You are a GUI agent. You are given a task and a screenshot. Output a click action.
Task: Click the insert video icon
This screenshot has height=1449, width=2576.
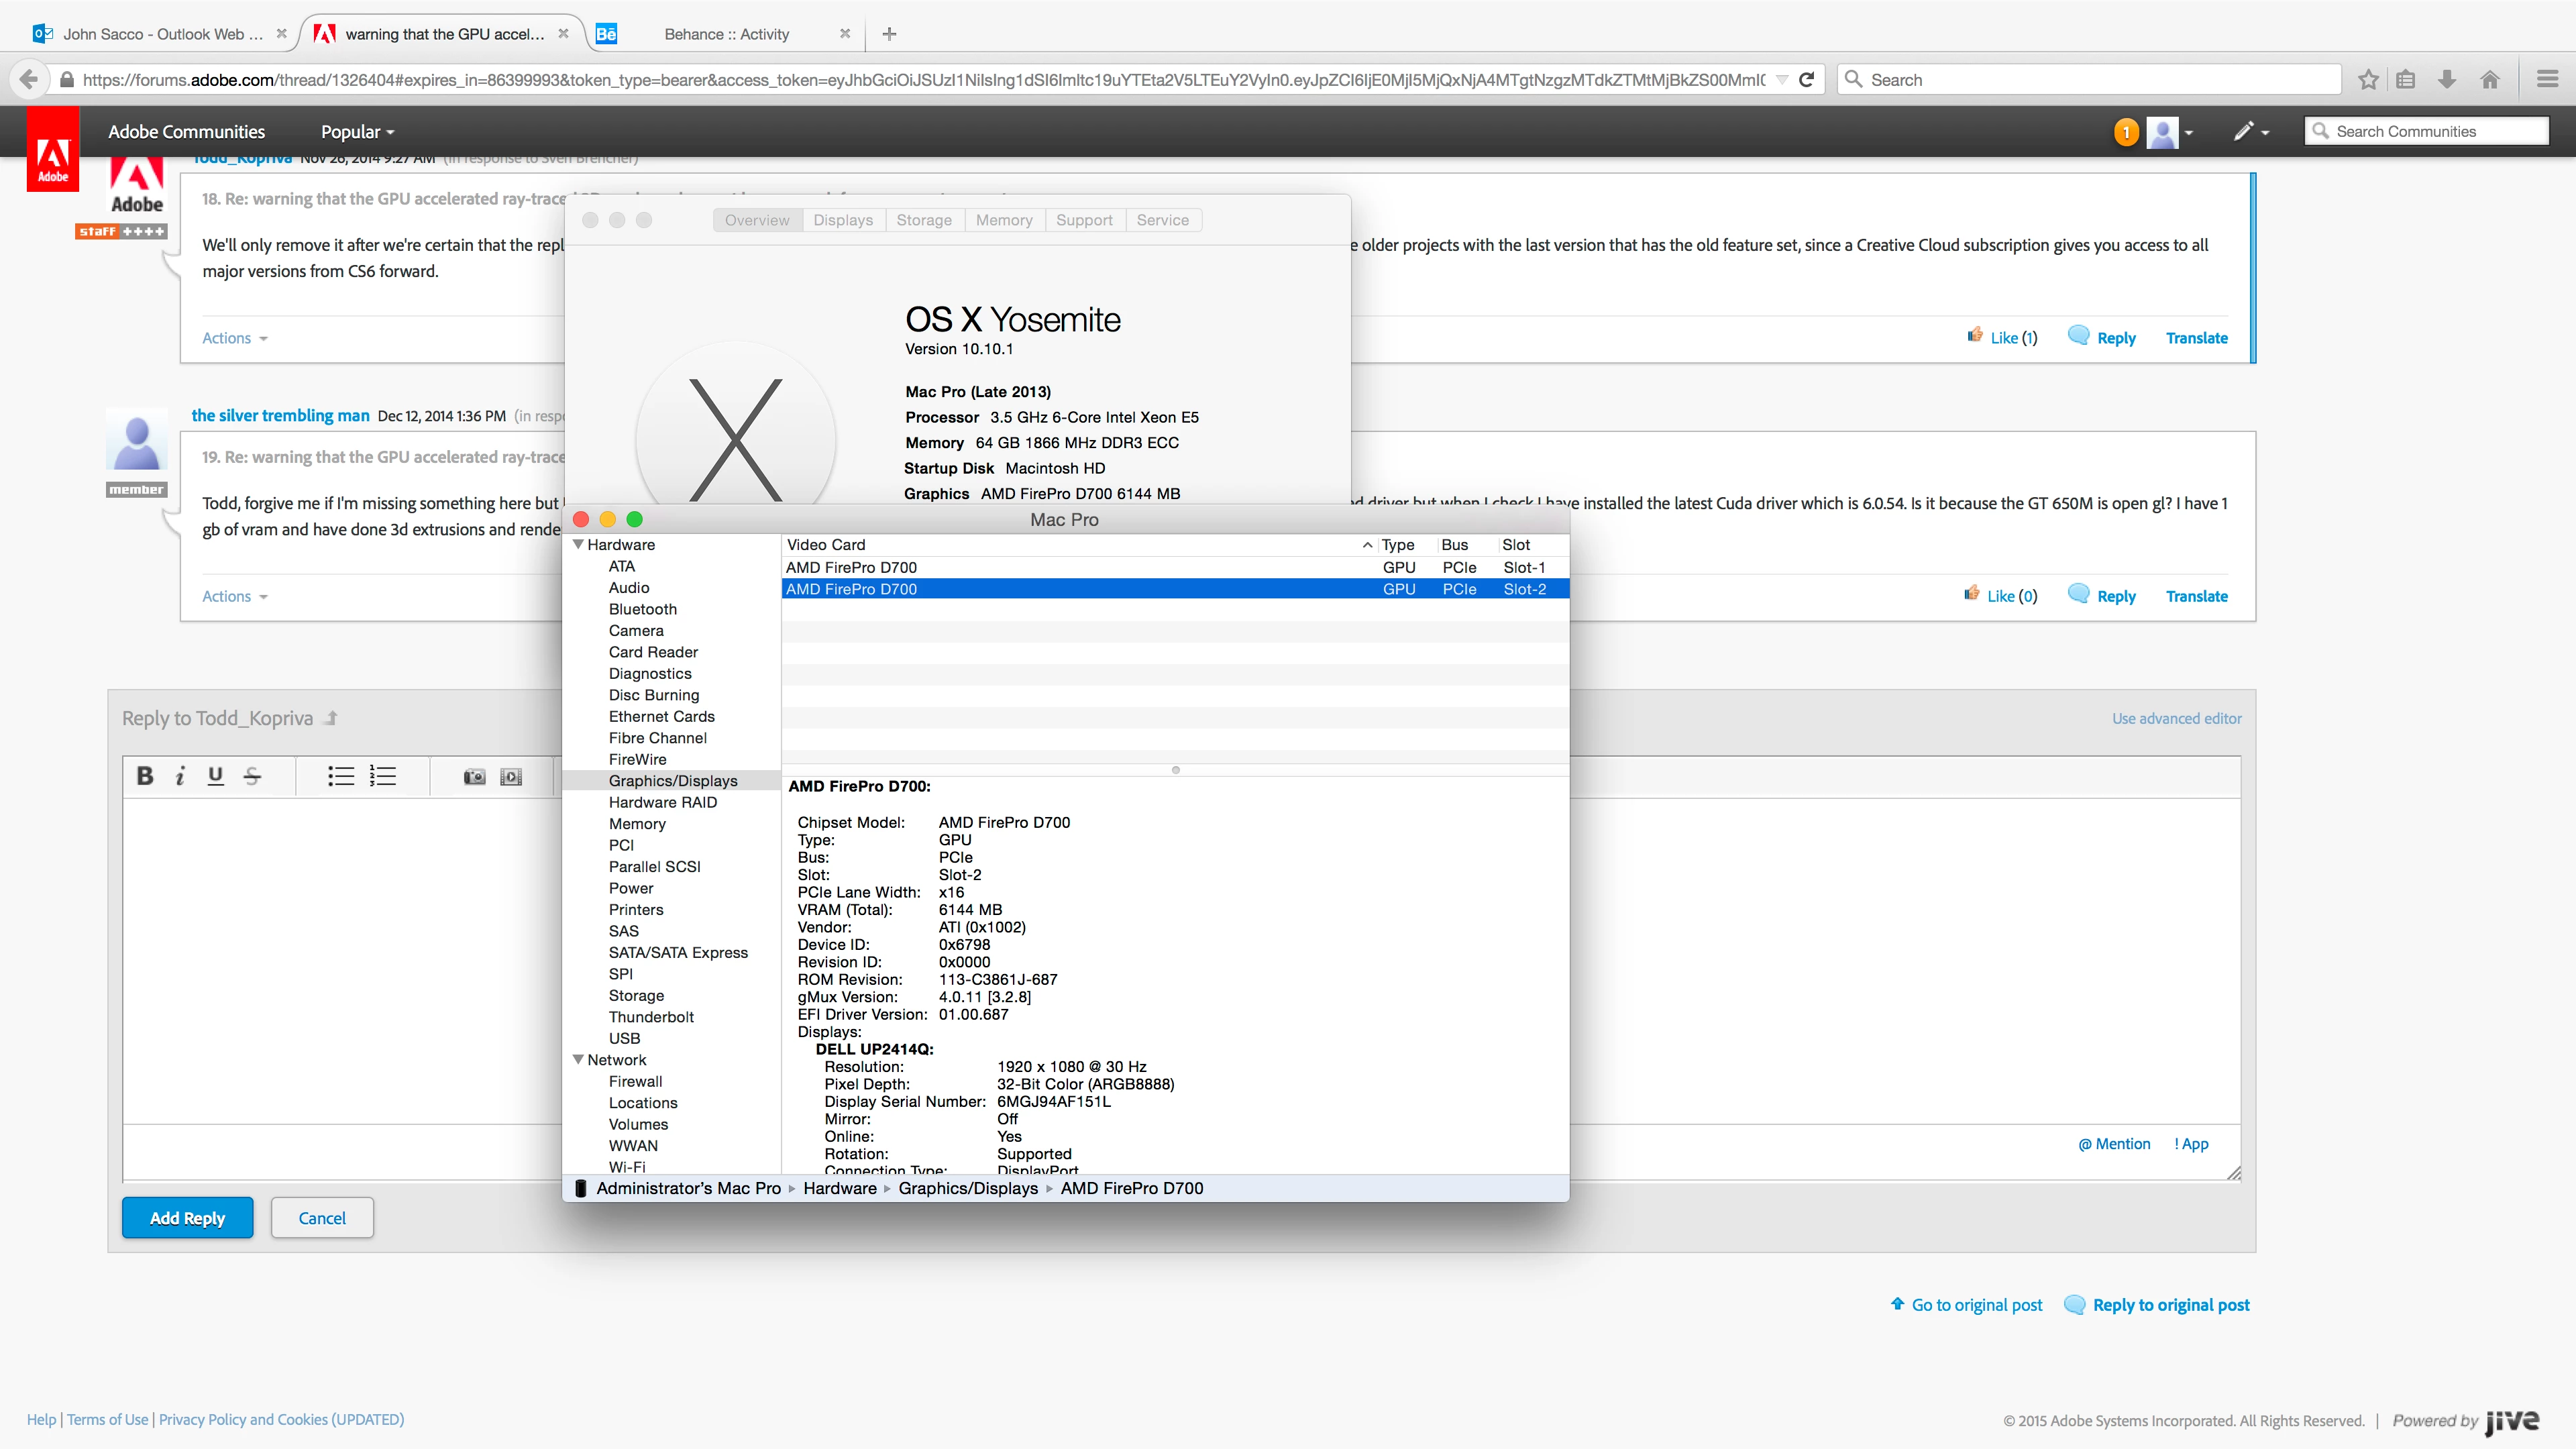pyautogui.click(x=511, y=777)
